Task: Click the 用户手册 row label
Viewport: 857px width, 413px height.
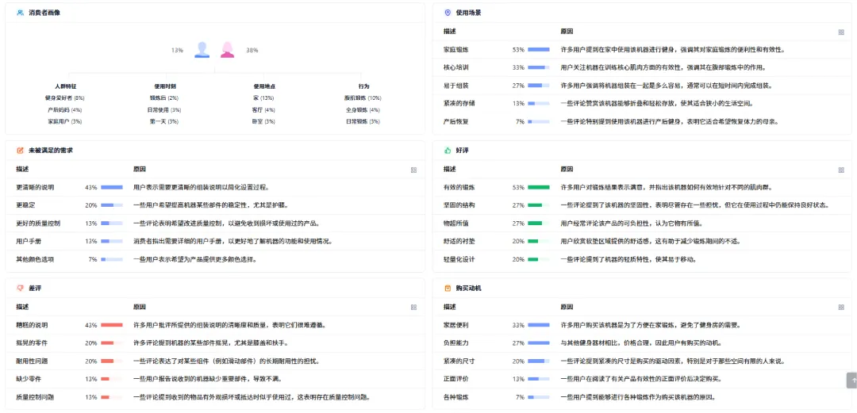Action: (x=29, y=242)
